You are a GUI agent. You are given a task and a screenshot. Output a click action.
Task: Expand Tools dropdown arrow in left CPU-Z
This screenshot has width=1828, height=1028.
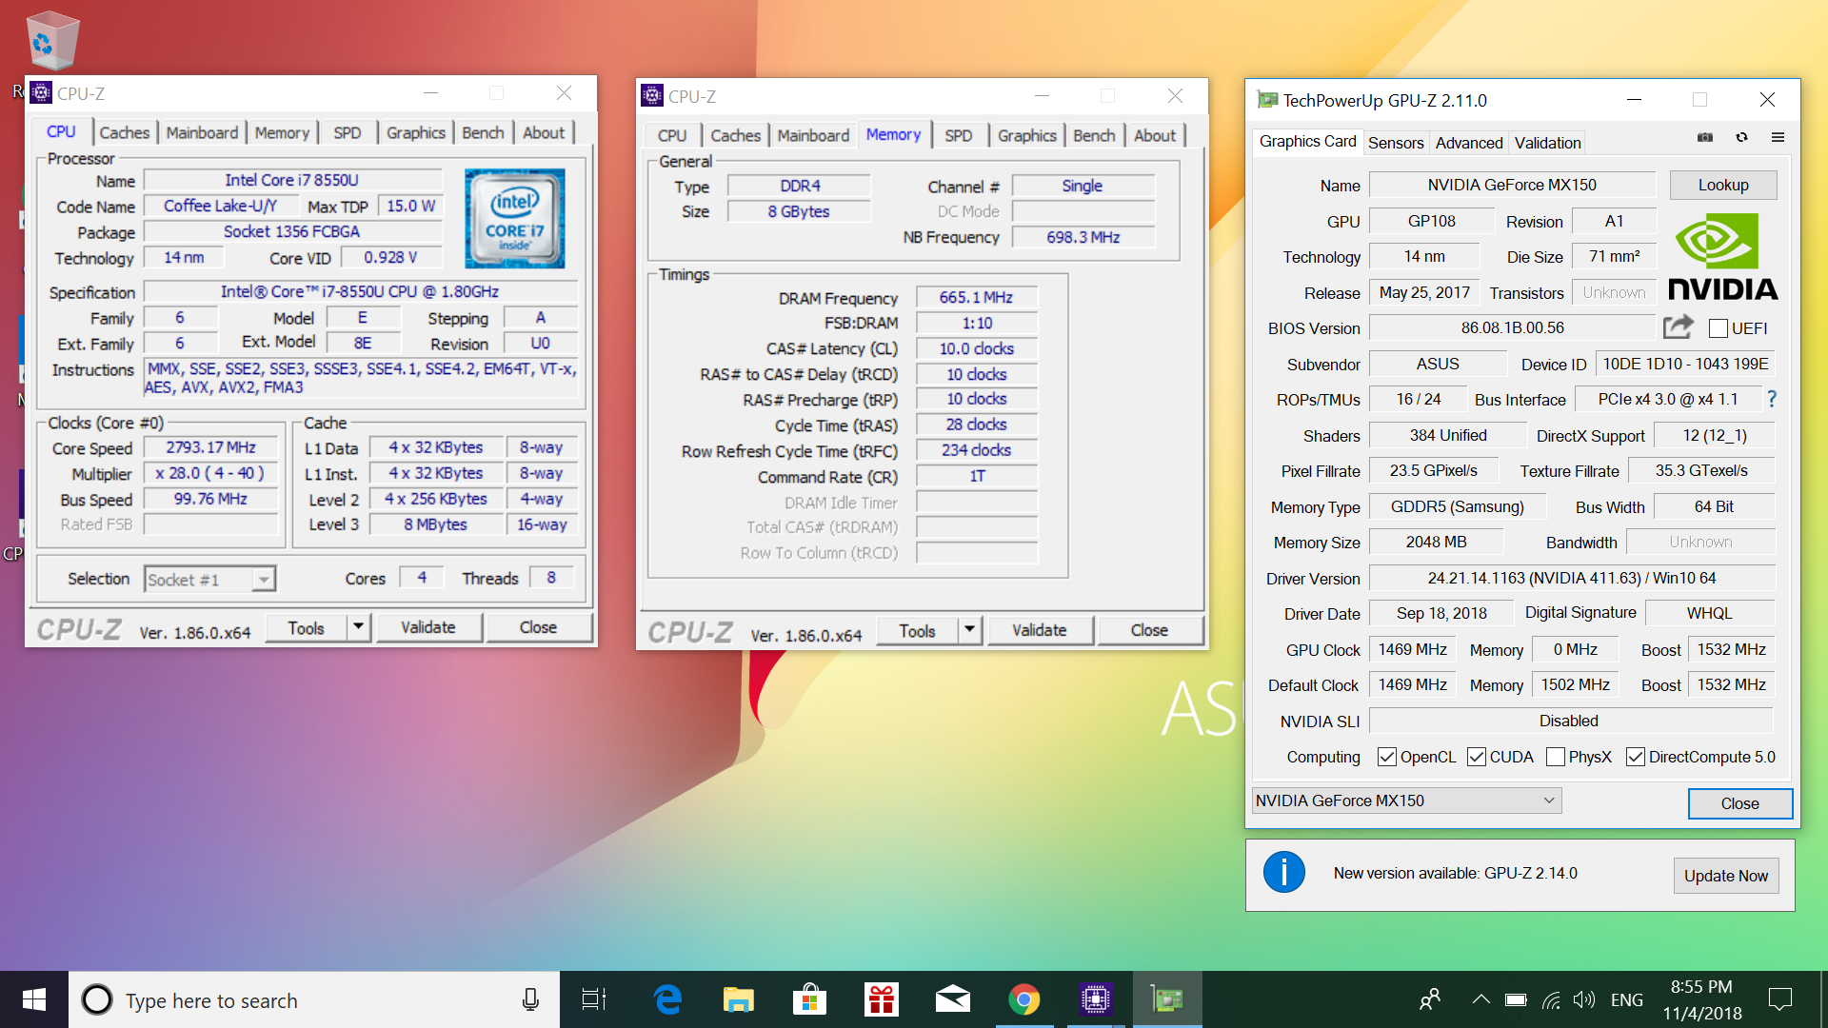[358, 627]
